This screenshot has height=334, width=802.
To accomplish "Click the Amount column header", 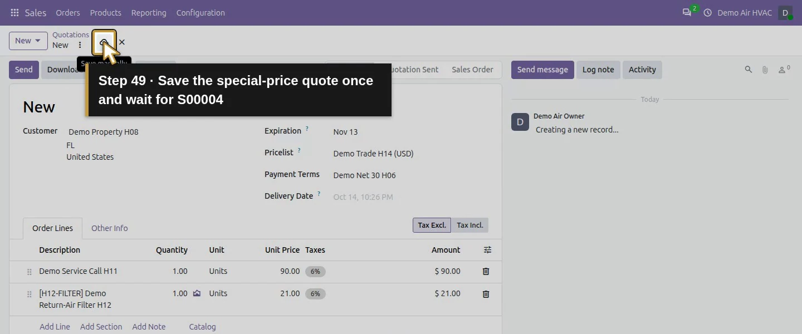I will pyautogui.click(x=446, y=250).
